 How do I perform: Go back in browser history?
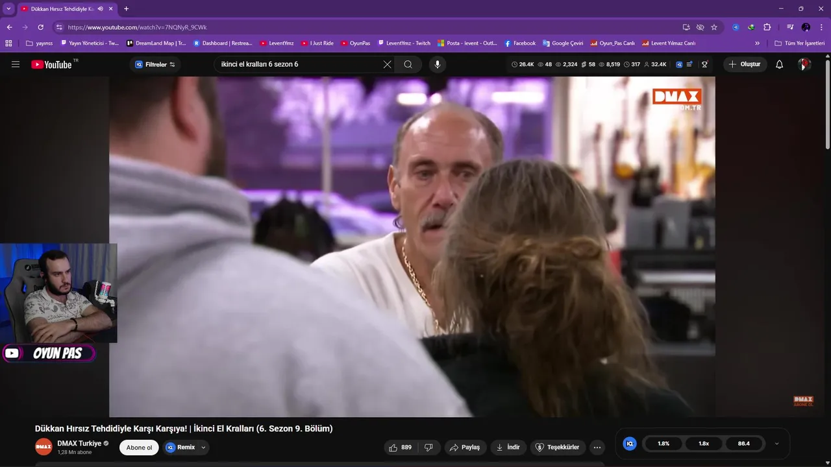pos(9,27)
